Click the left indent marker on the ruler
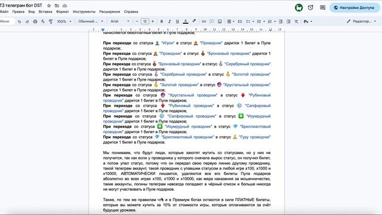Screen dimensions: 382x215 tap(103, 30)
